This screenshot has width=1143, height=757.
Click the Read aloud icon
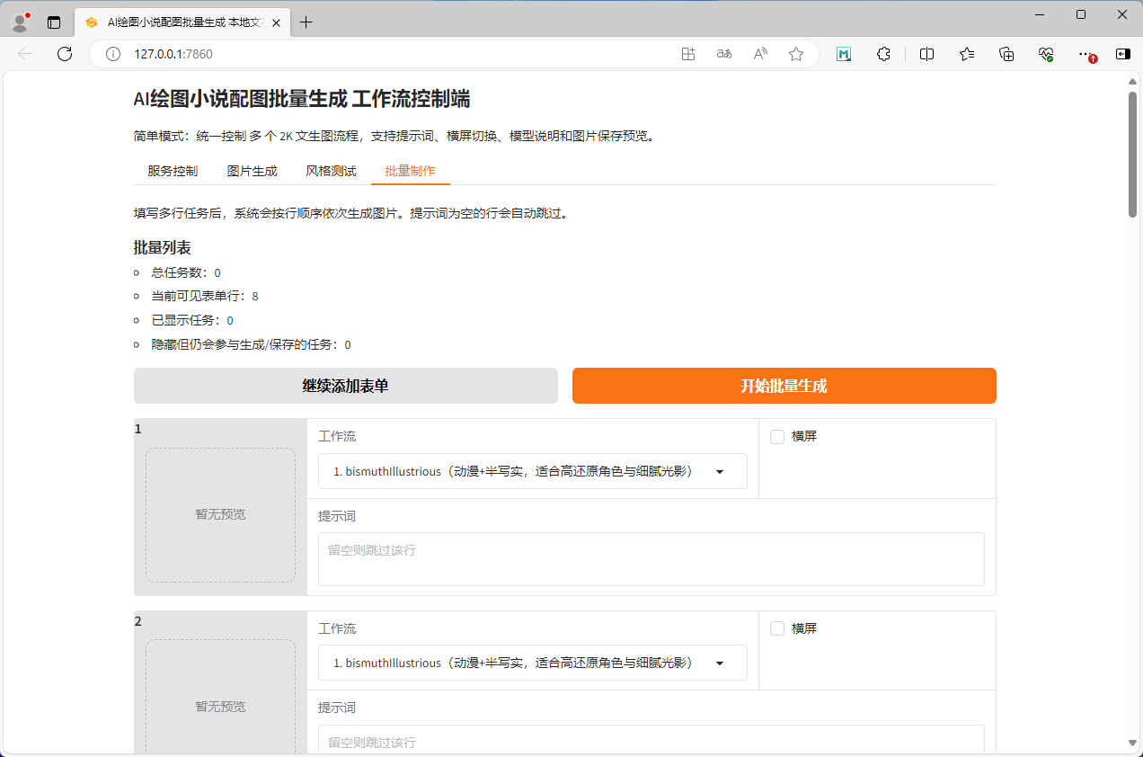[x=760, y=54]
